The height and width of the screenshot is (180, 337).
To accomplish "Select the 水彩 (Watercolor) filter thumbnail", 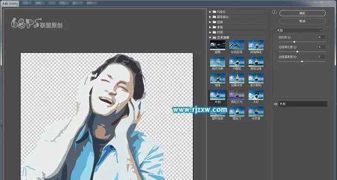I will [256, 95].
